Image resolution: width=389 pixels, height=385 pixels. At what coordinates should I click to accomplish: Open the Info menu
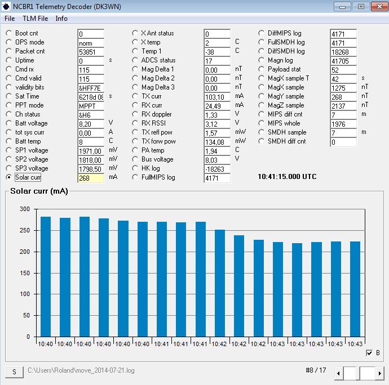click(61, 19)
